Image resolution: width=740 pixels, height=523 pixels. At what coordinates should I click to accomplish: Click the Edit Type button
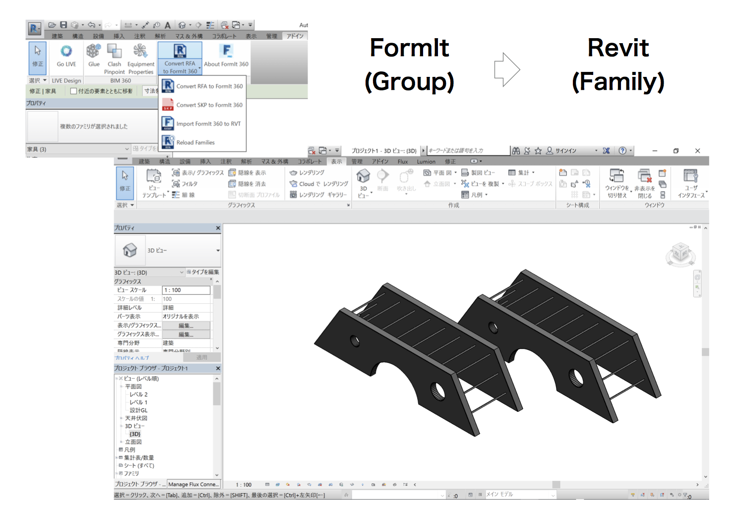pyautogui.click(x=203, y=272)
